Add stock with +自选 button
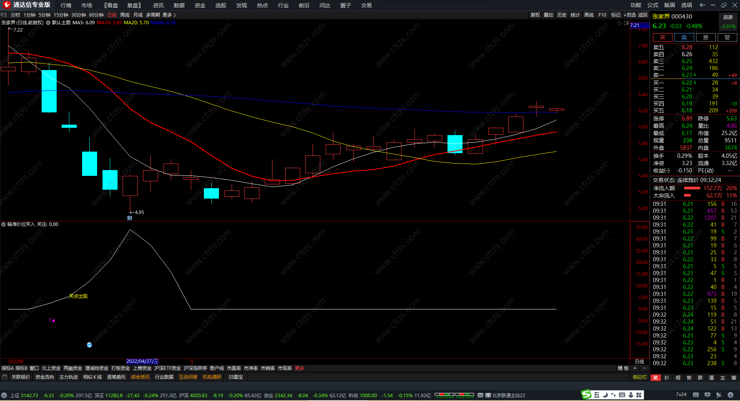The width and height of the screenshot is (740, 401). click(x=629, y=15)
